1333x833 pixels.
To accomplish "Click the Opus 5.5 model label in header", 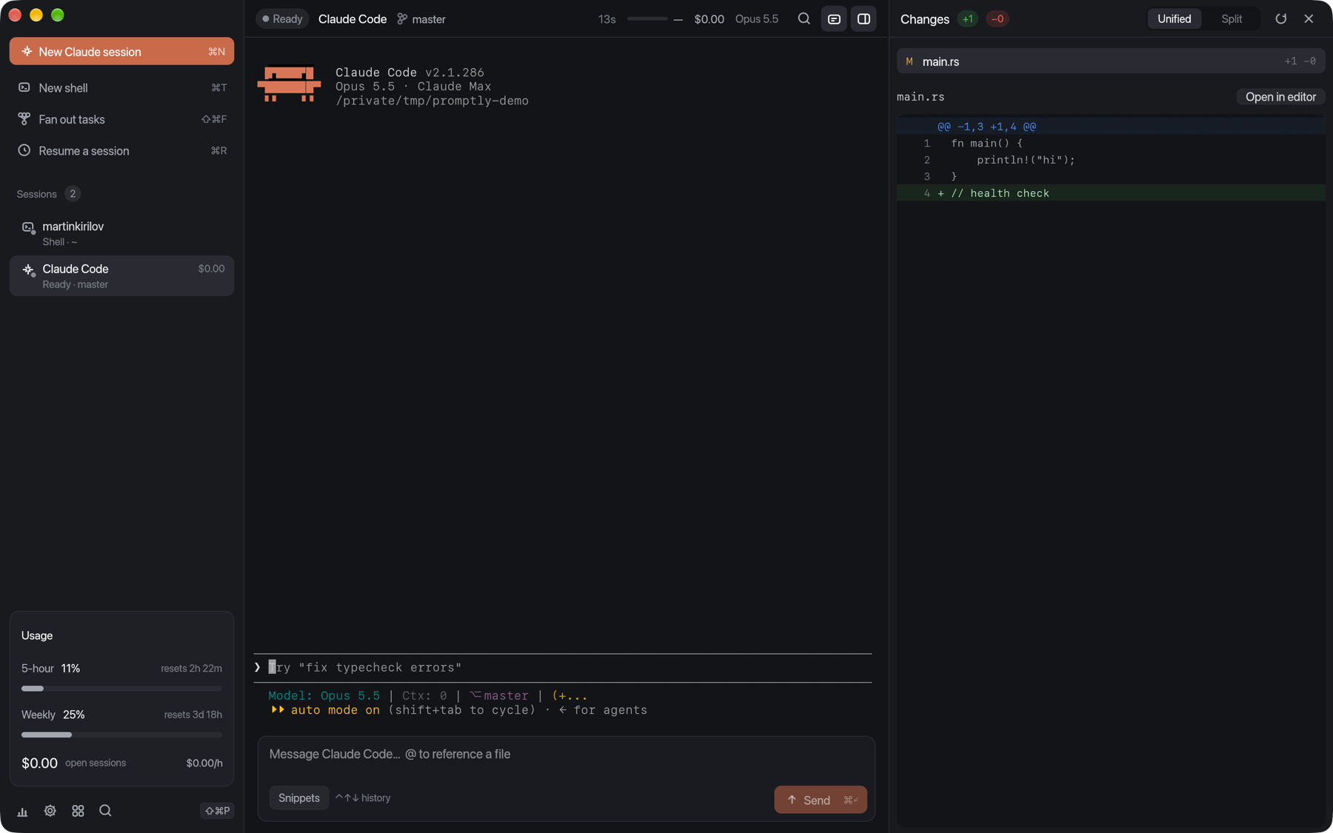I will (756, 19).
